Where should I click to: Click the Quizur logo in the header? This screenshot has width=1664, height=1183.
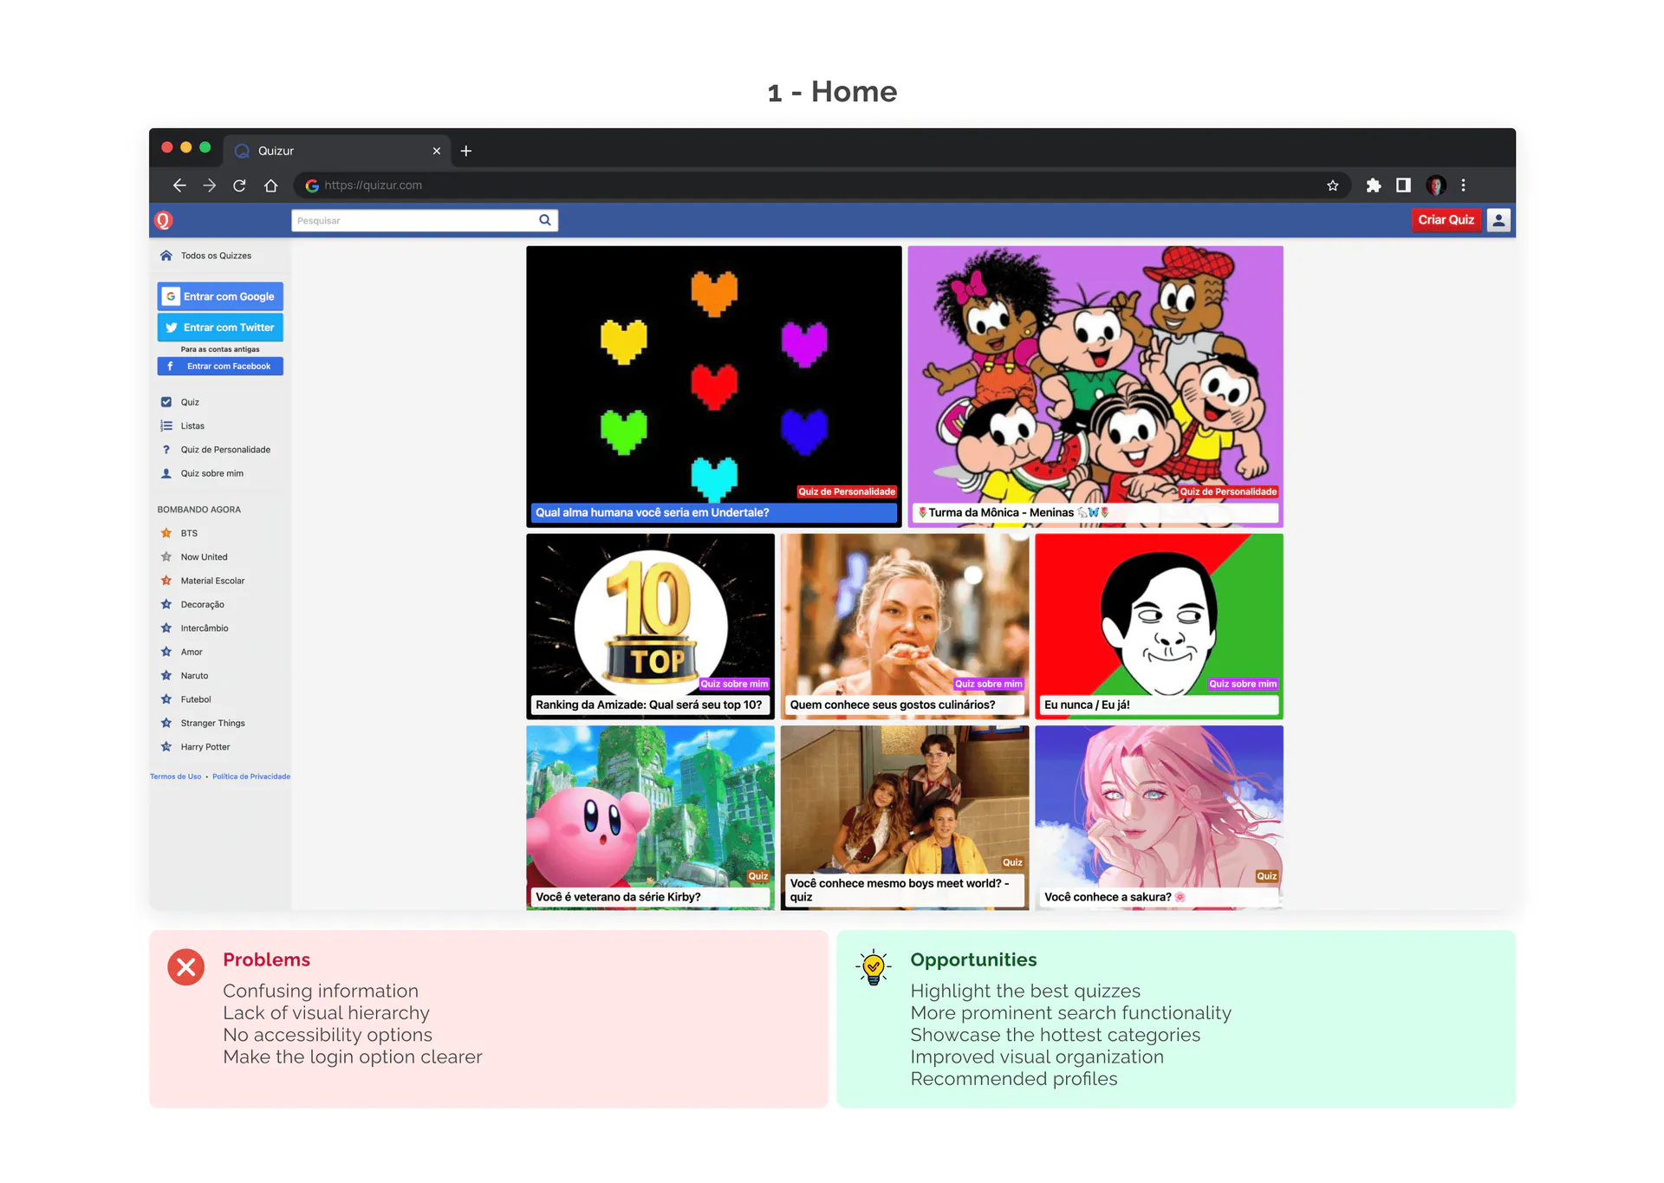coord(164,220)
